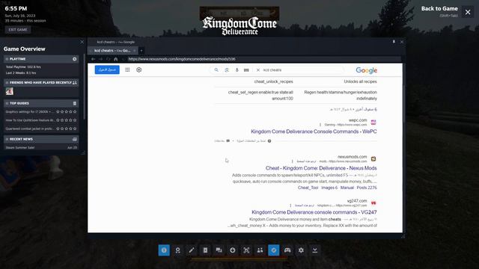The image size is (479, 269).
Task: Select the 'kcd cheats' browser tab
Action: [x=112, y=51]
